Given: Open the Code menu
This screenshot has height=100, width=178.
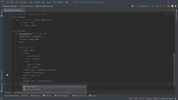Looking at the screenshot, I should click(30, 2).
